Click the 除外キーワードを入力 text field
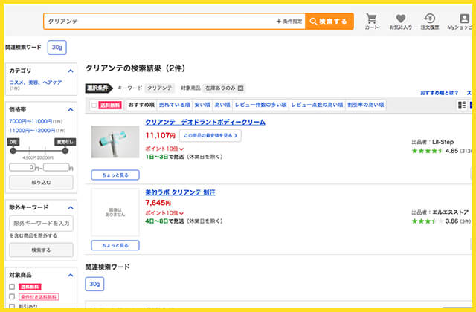The width and height of the screenshot is (476, 312). (x=42, y=224)
